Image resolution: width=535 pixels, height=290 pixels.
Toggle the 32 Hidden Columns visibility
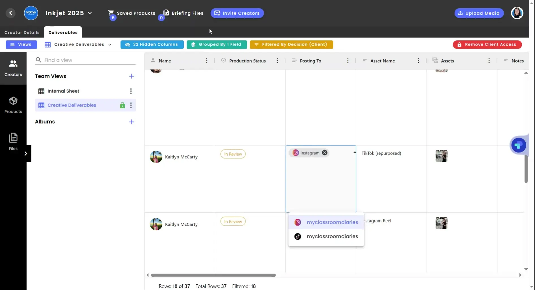pyautogui.click(x=152, y=44)
